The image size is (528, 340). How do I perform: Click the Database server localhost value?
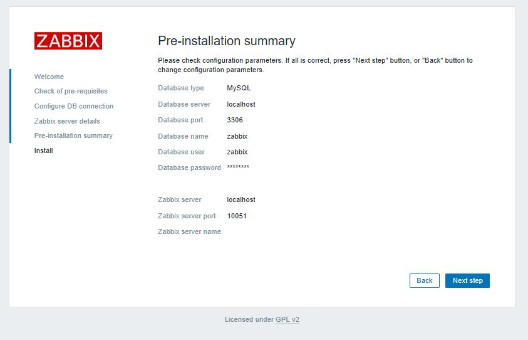pos(241,104)
